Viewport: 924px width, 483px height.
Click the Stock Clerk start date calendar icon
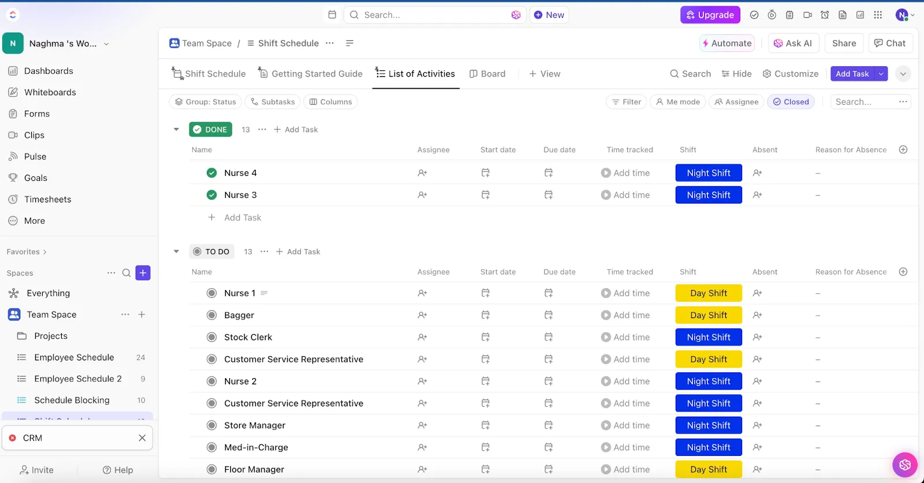point(486,337)
